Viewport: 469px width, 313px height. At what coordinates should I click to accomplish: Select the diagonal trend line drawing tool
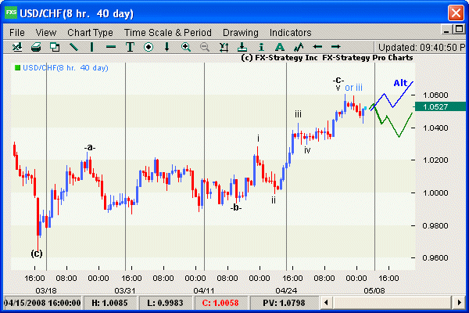tap(73, 47)
